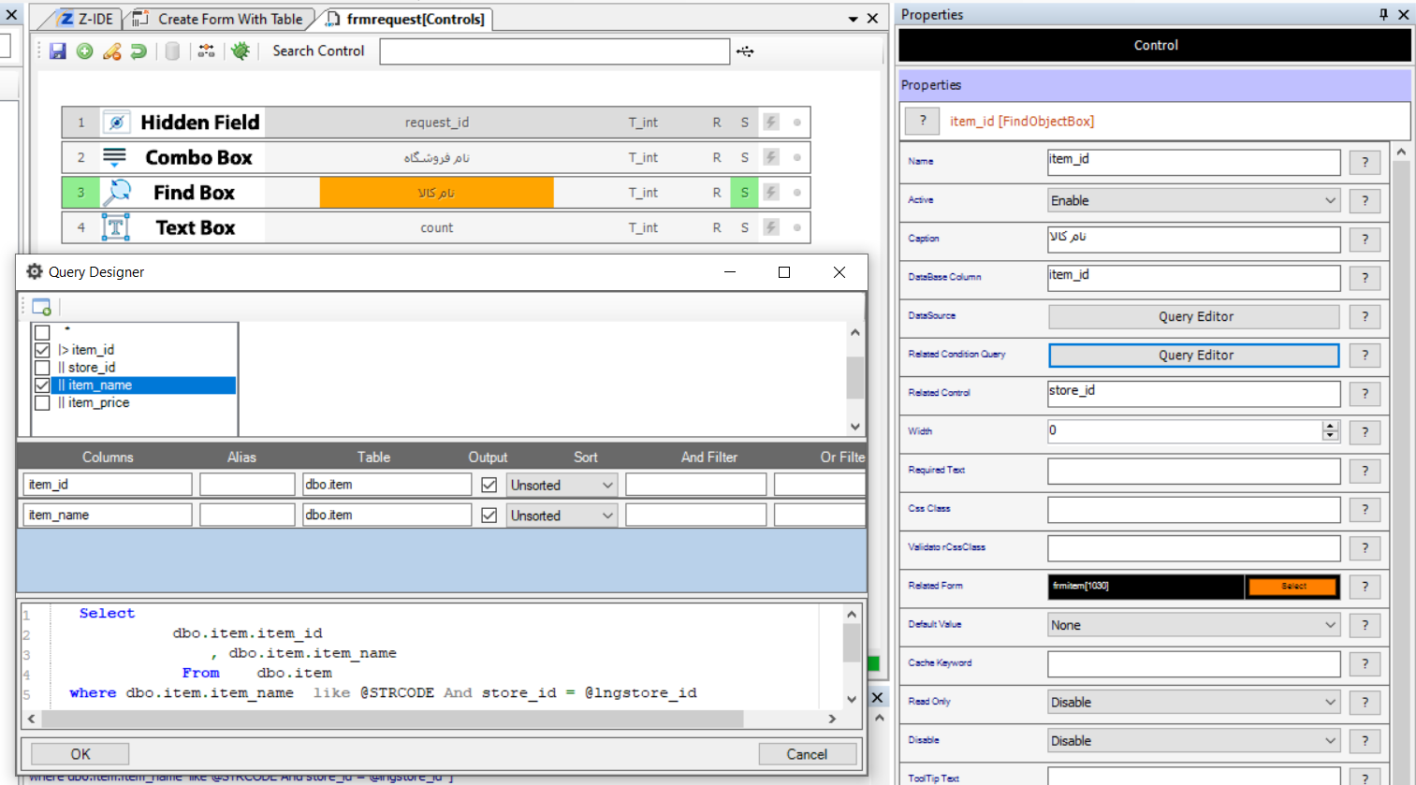Click the Search Control input field
Screen dimensions: 1416x785
554,51
